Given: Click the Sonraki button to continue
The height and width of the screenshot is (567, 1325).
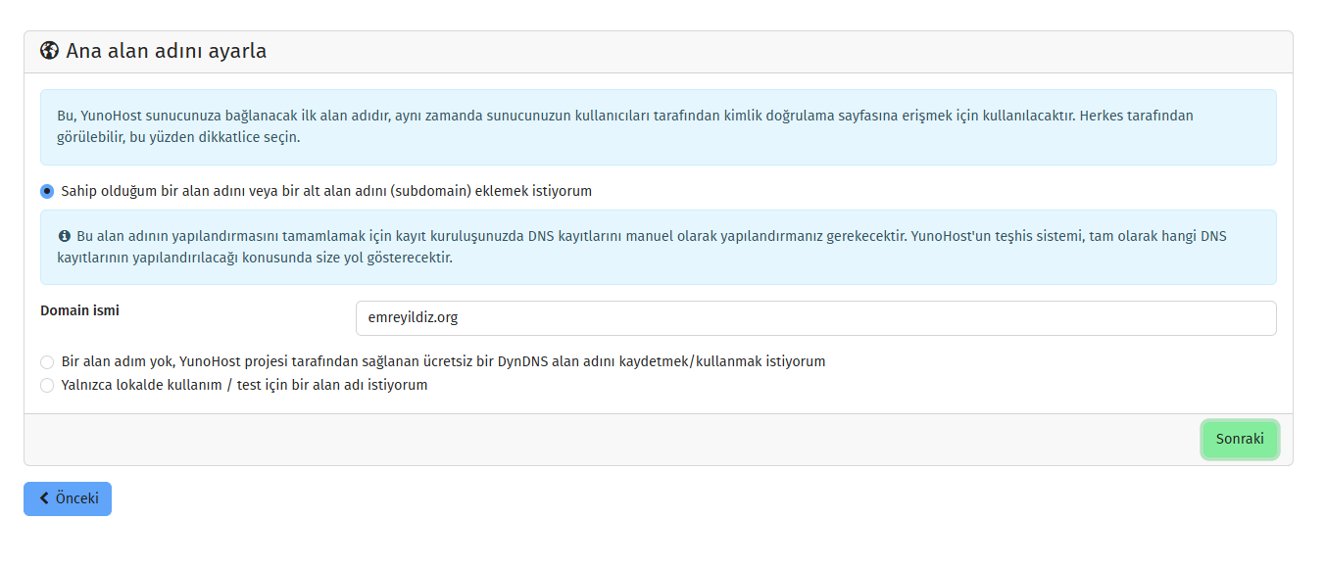Looking at the screenshot, I should pos(1240,439).
